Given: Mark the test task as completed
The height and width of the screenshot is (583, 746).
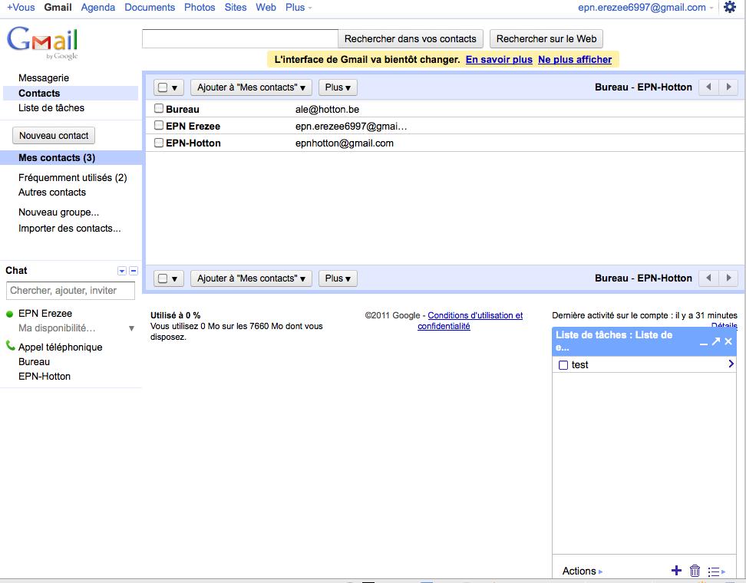Looking at the screenshot, I should [563, 365].
